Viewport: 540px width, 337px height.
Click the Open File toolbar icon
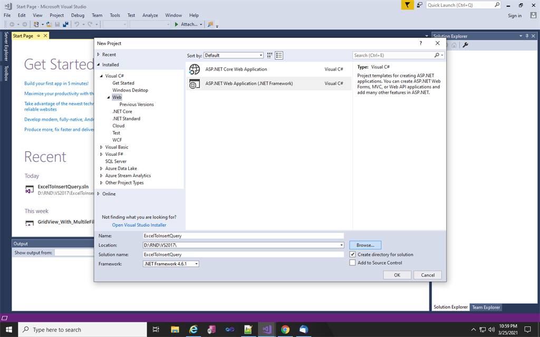click(x=49, y=24)
